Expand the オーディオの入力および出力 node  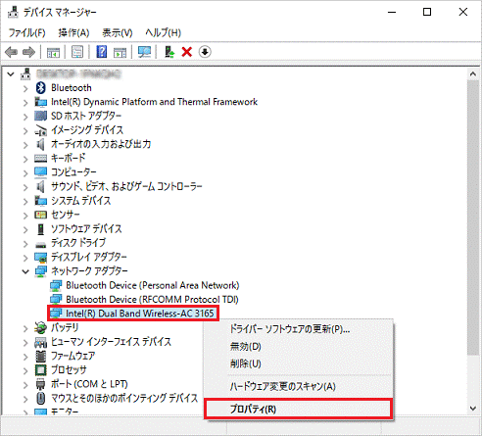[x=25, y=145]
